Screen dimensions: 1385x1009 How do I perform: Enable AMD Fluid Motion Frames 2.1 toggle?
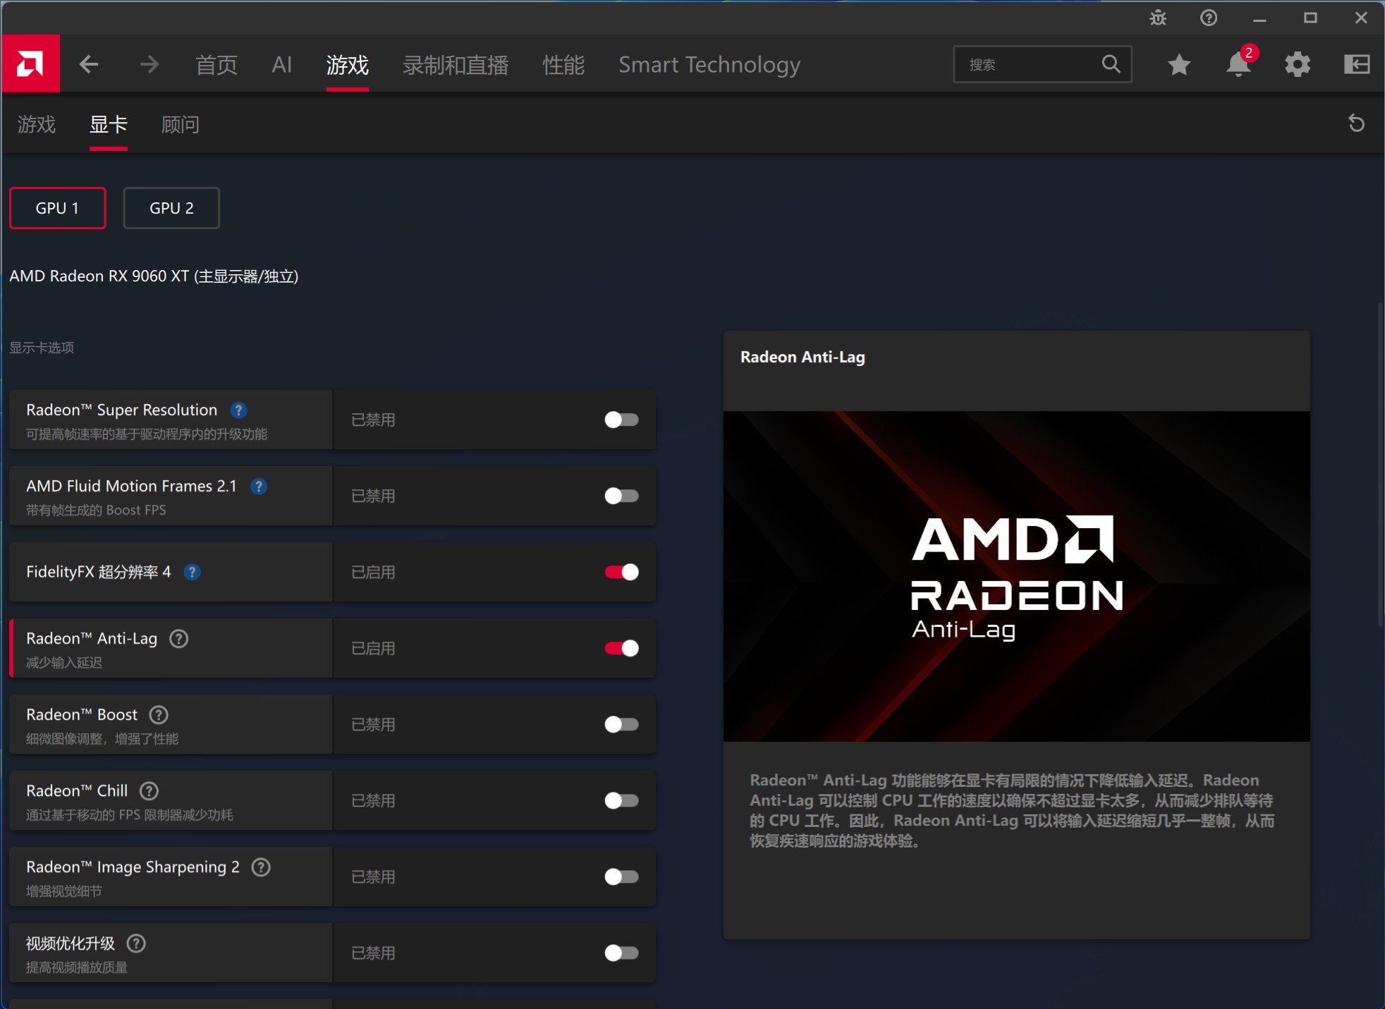point(621,496)
